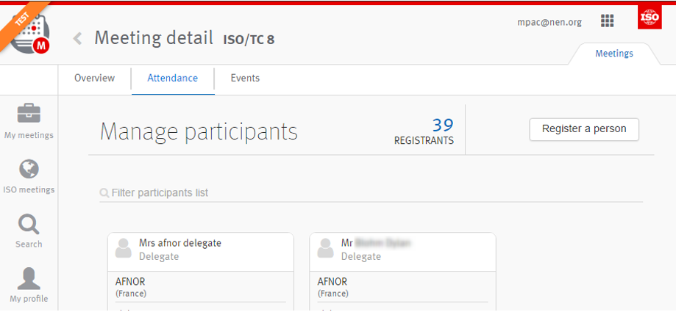Focus the Filter participants list field

(371, 193)
